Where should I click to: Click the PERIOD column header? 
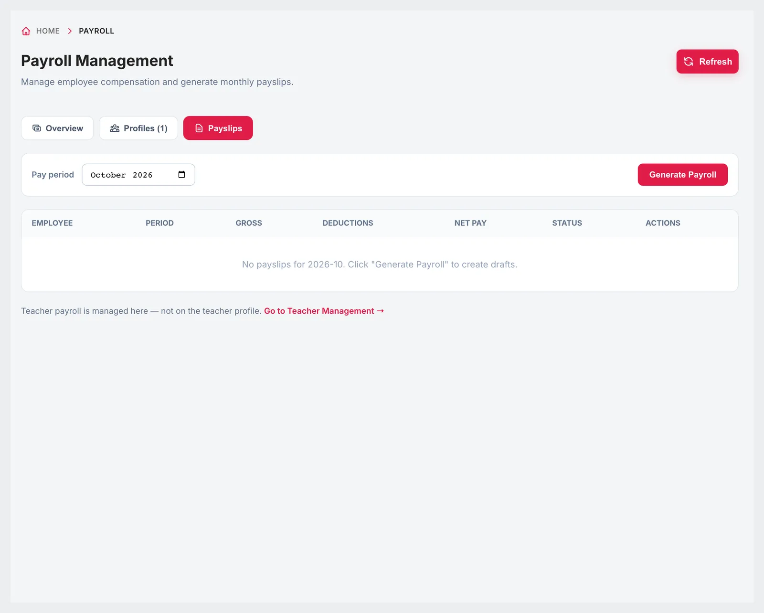pyautogui.click(x=159, y=223)
